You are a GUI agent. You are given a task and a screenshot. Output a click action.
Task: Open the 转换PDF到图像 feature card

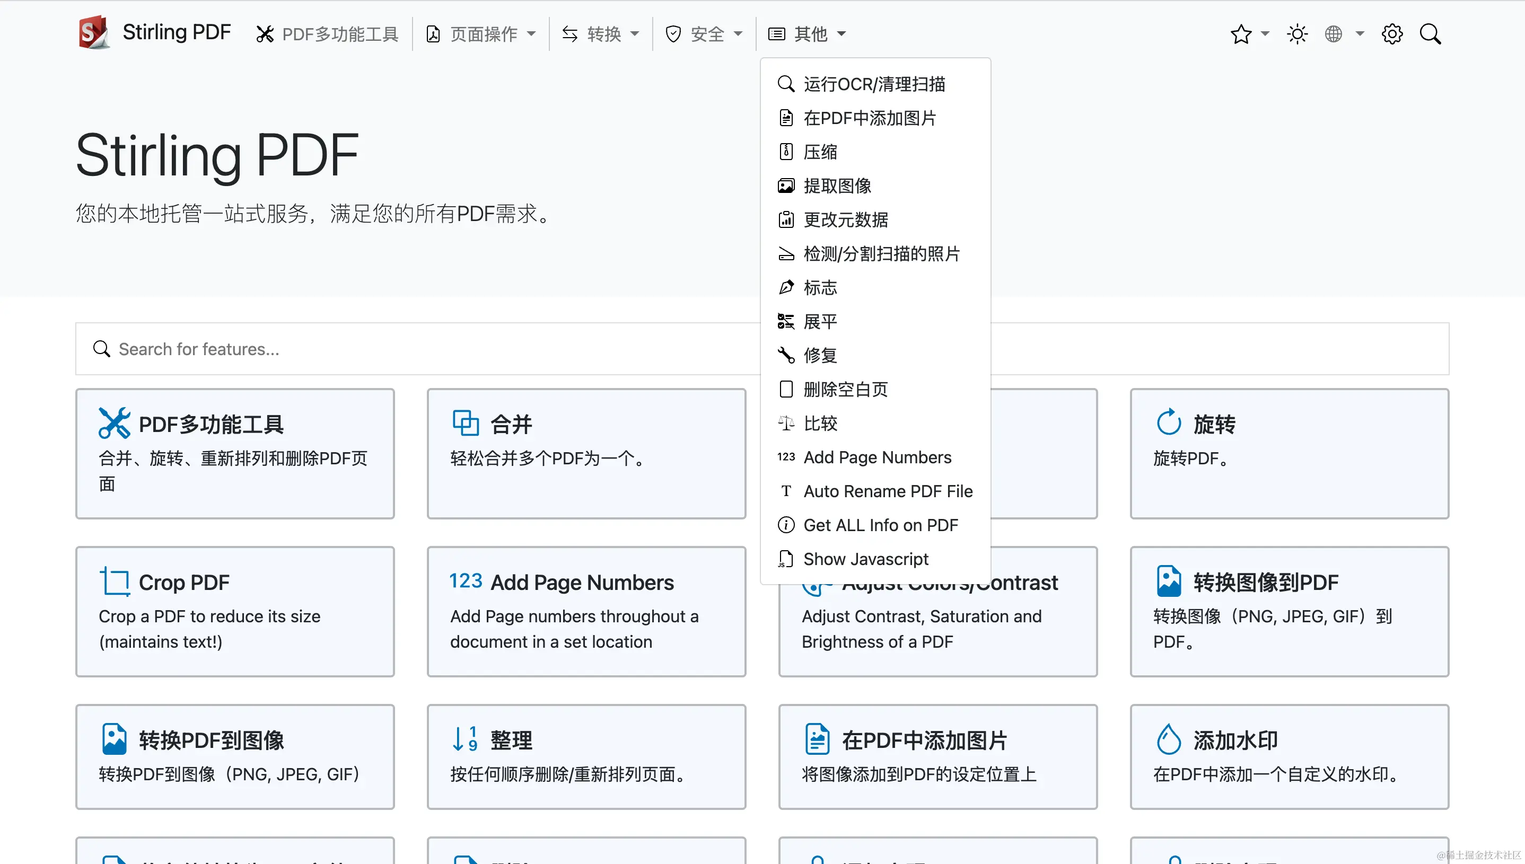(x=234, y=756)
